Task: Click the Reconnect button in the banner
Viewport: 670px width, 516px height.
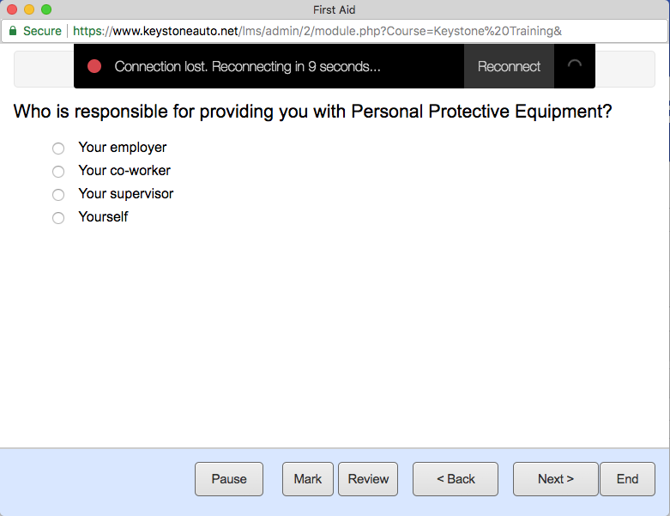Action: click(509, 66)
